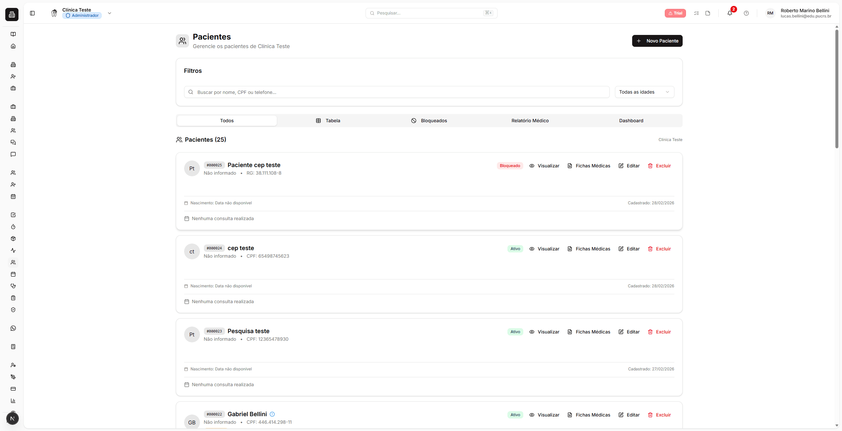Click the help question mark icon
The image size is (842, 431).
coord(746,13)
